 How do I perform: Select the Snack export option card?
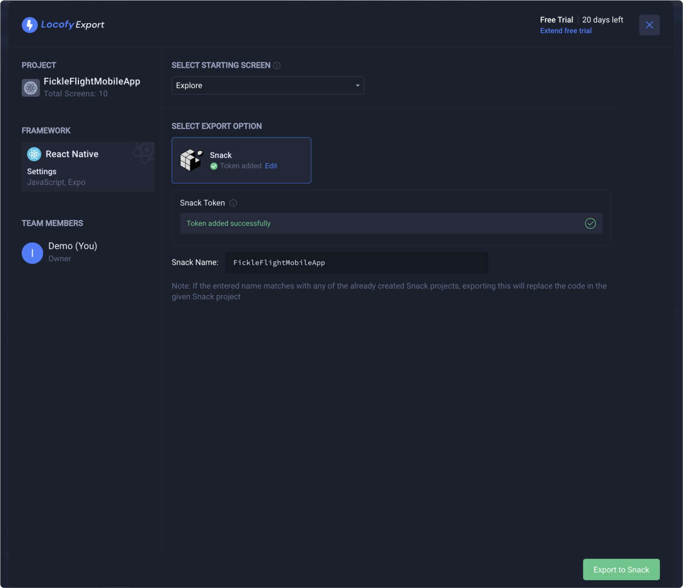click(x=241, y=160)
